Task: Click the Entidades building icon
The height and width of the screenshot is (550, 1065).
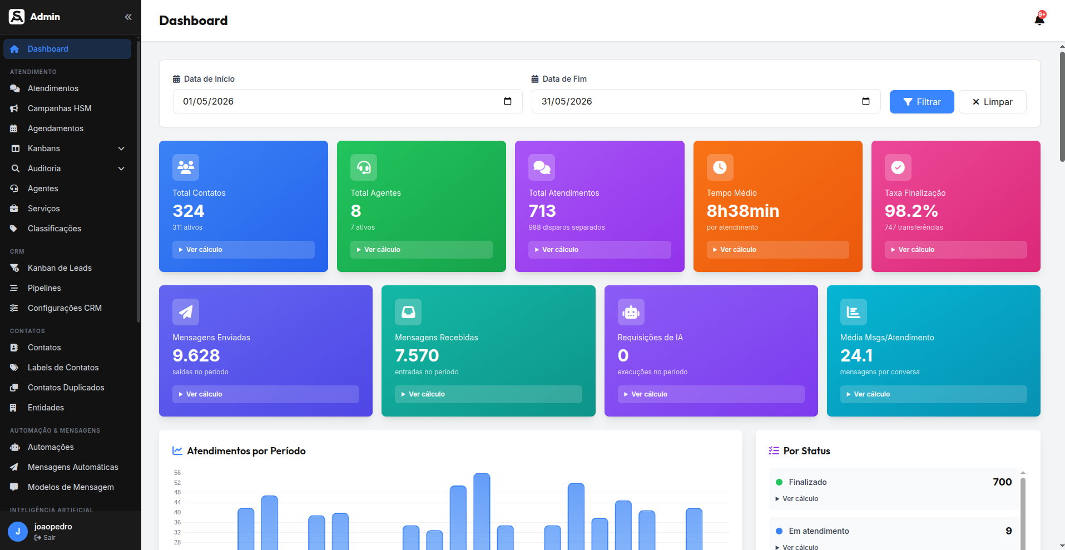Action: [13, 408]
